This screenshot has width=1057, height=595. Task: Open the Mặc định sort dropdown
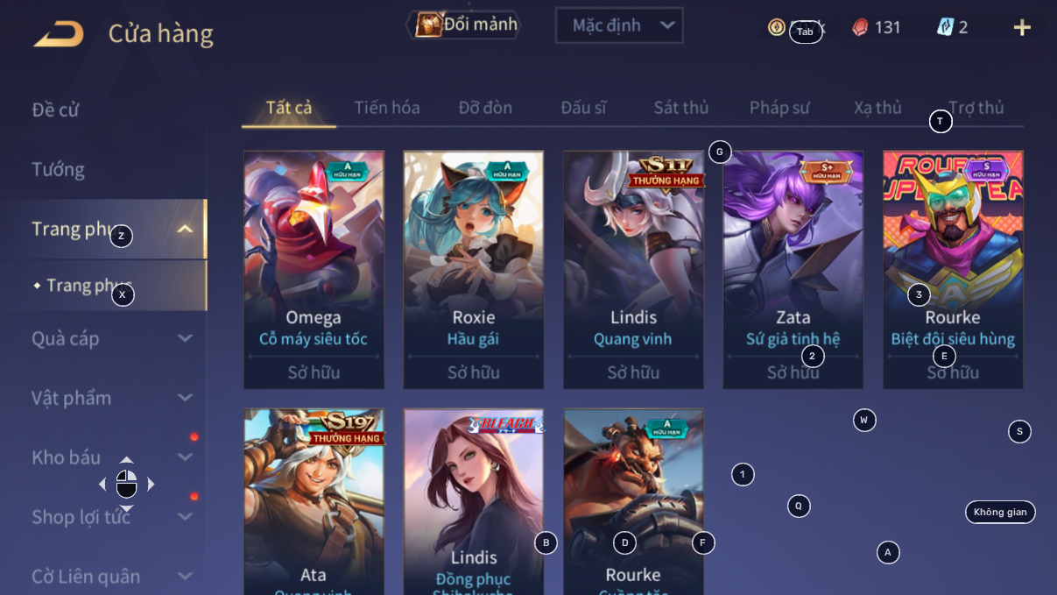tap(619, 25)
